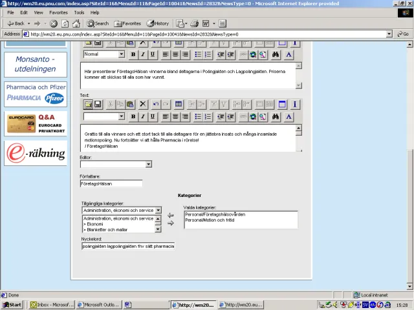The width and height of the screenshot is (414, 310).
Task: Open the History pane from the toolbar
Action: [x=158, y=23]
